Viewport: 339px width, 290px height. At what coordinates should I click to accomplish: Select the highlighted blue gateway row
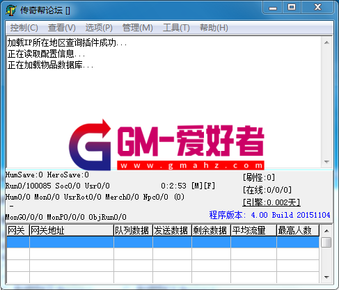(x=163, y=242)
